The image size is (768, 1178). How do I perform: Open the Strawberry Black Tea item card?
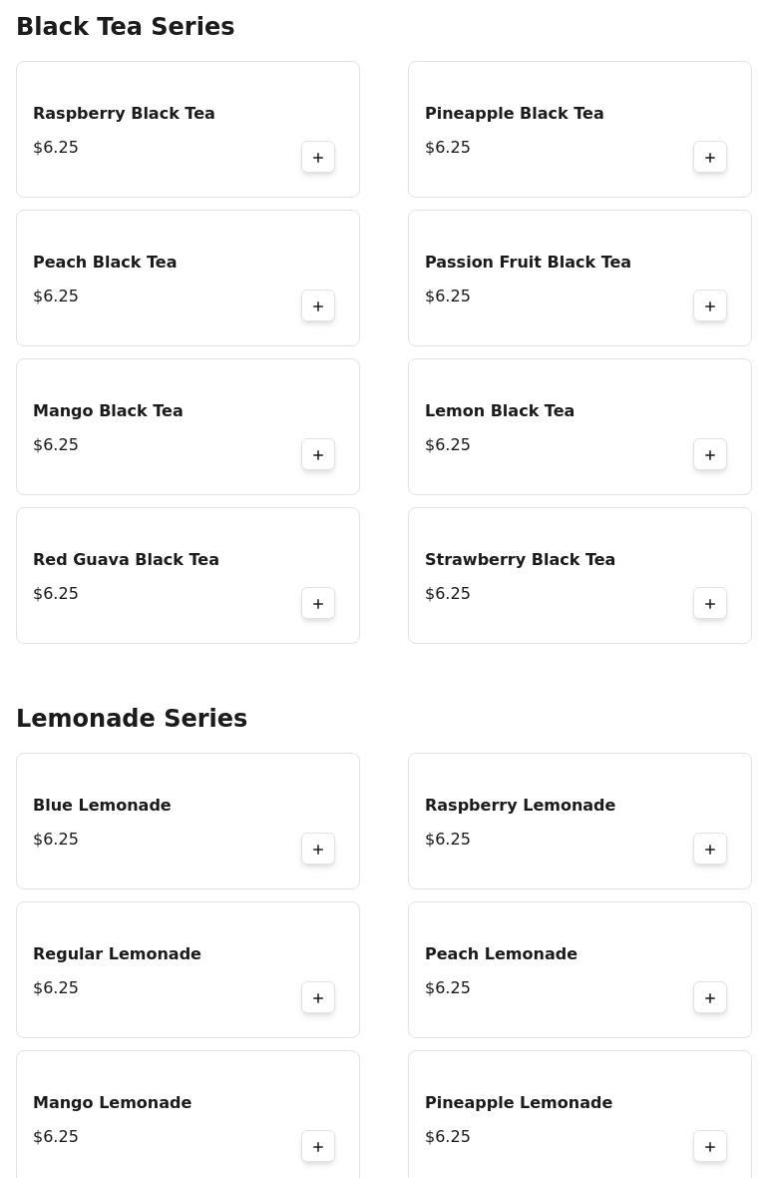[x=579, y=575]
